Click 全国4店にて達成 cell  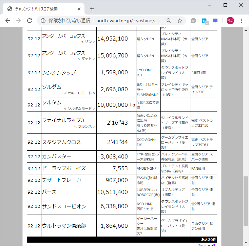[x=148, y=105]
